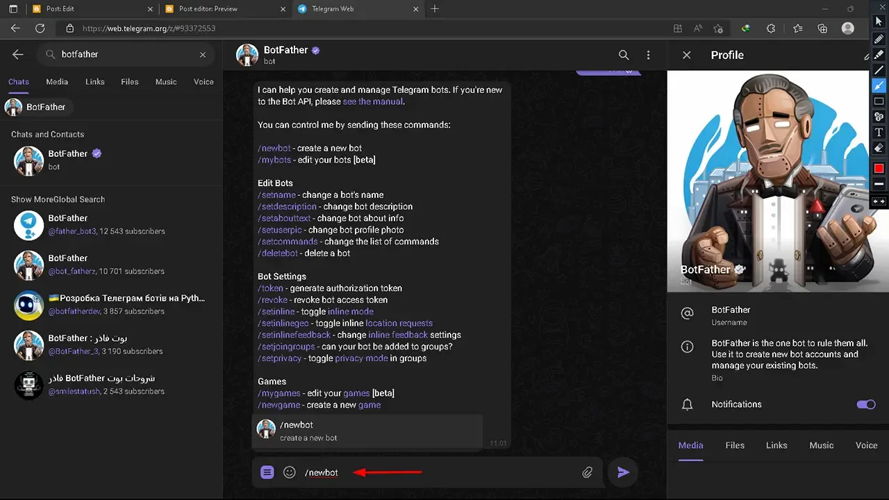Open @father_bot3 channel result
Image resolution: width=889 pixels, height=500 pixels.
(111, 224)
